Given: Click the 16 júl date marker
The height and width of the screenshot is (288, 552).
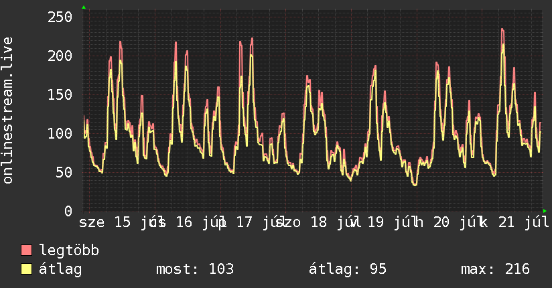Looking at the screenshot, I should 200,222.
